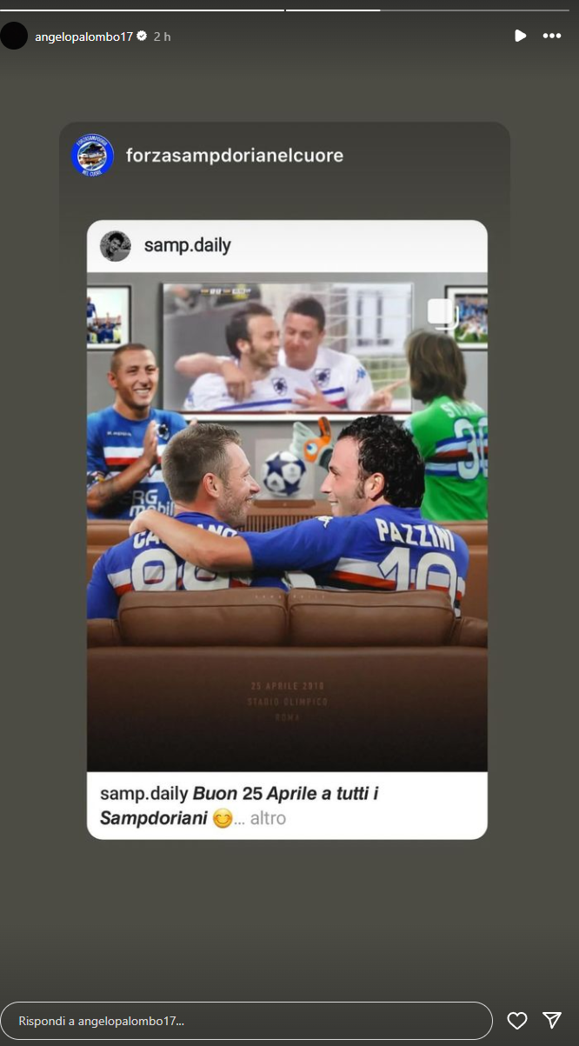Open the shared Sampdoria post image
This screenshot has width=579, height=1046.
[287, 522]
